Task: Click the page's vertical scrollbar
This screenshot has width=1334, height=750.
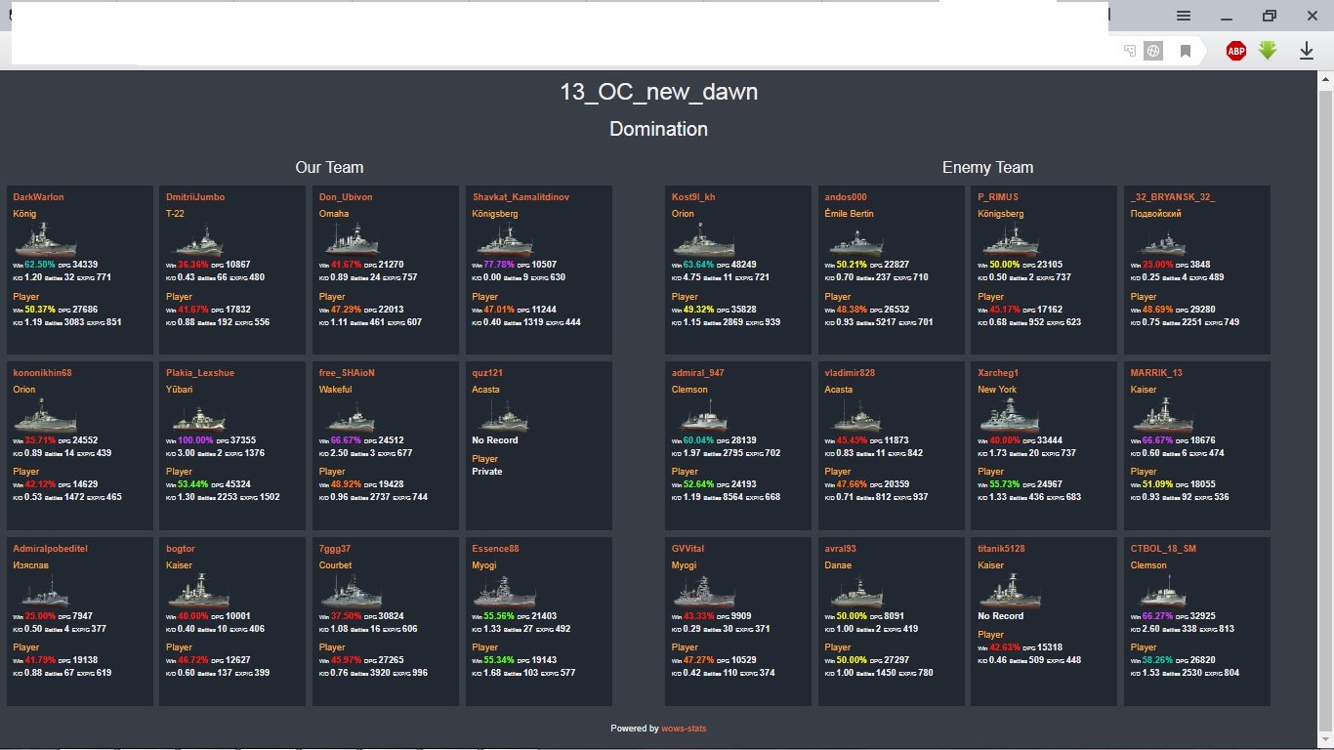Action: [1325, 408]
